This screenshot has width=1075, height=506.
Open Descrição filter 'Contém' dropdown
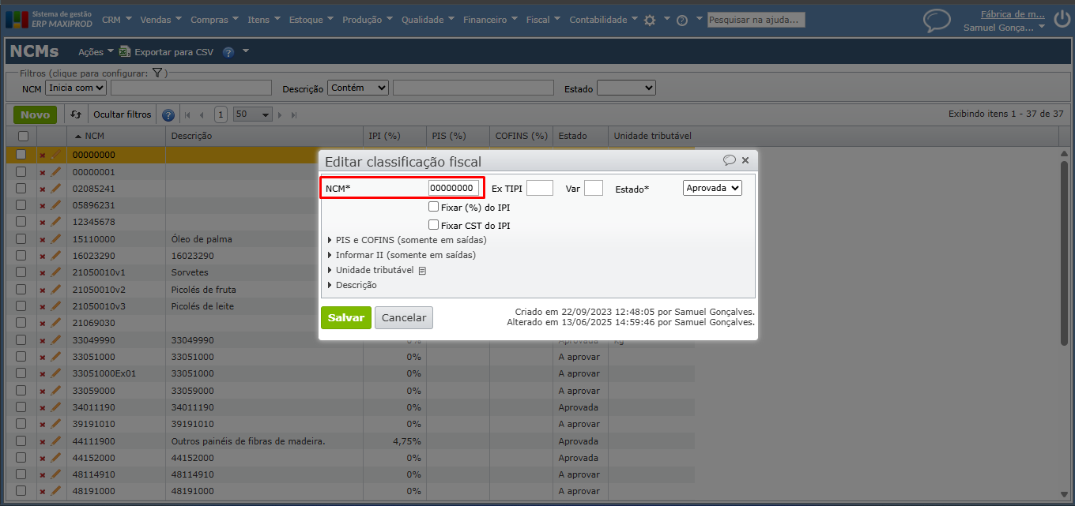click(x=358, y=88)
